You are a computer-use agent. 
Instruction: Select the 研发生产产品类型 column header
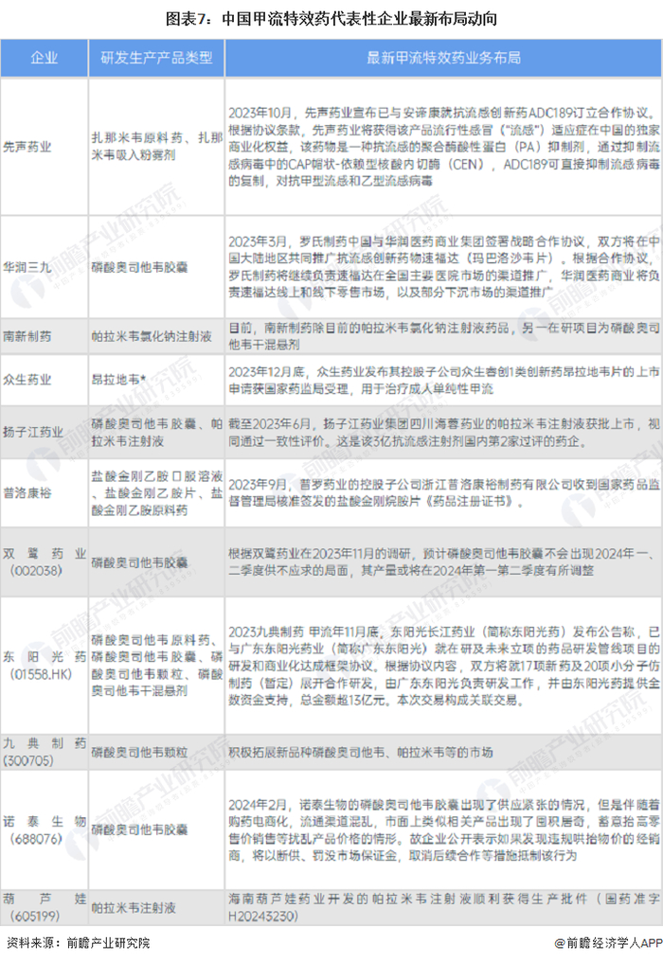point(156,59)
